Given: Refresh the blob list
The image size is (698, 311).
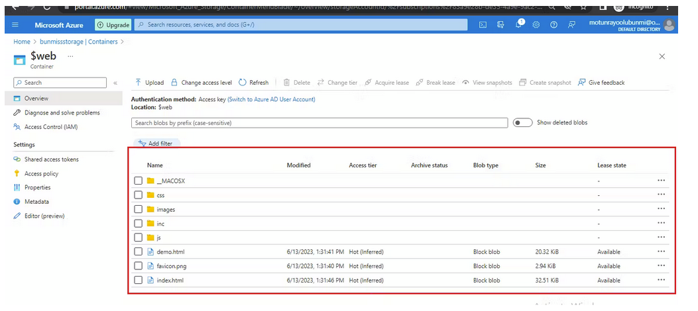Looking at the screenshot, I should [x=254, y=83].
